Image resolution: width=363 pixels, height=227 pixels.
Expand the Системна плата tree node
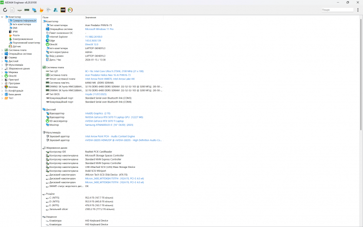(2, 50)
